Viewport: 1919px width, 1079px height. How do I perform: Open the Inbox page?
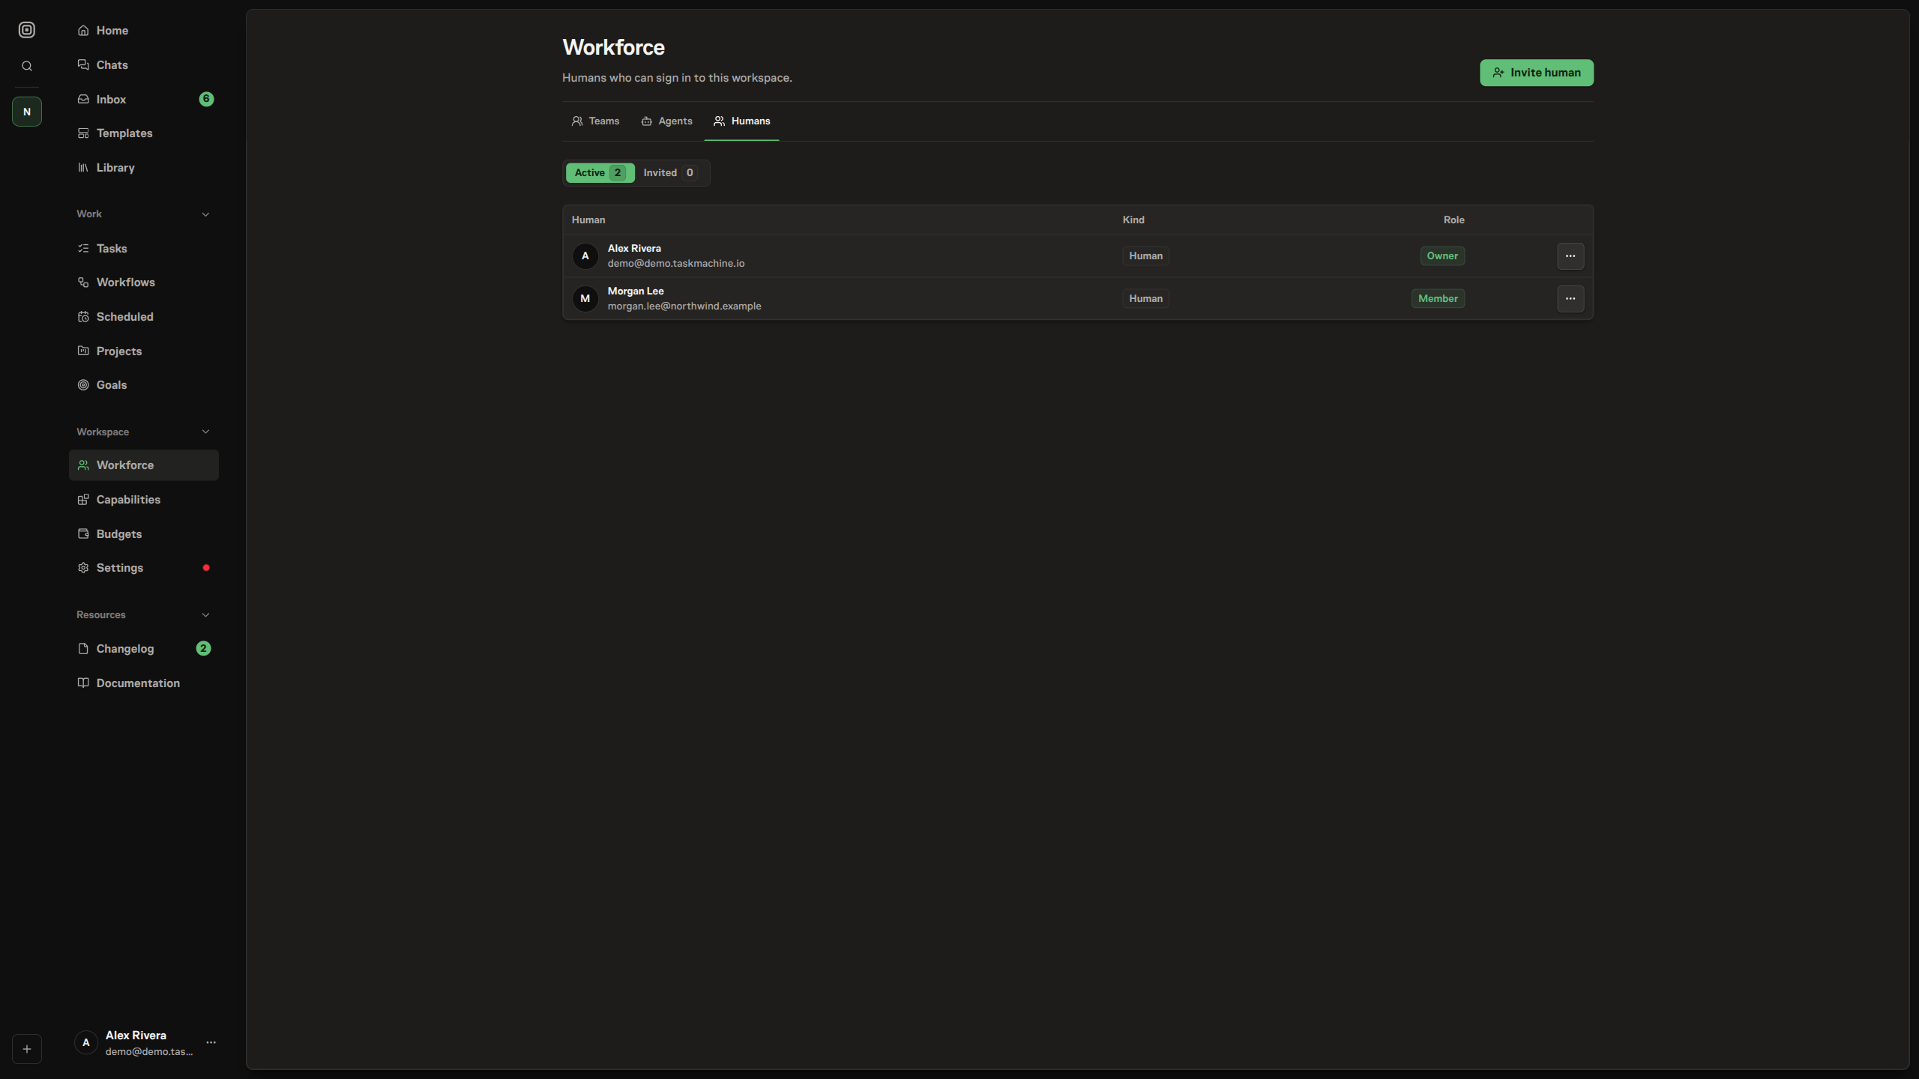144,99
